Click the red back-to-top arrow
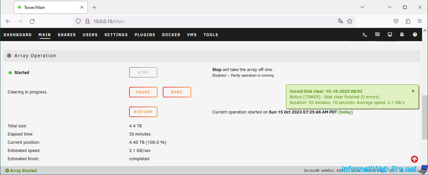 (414, 159)
